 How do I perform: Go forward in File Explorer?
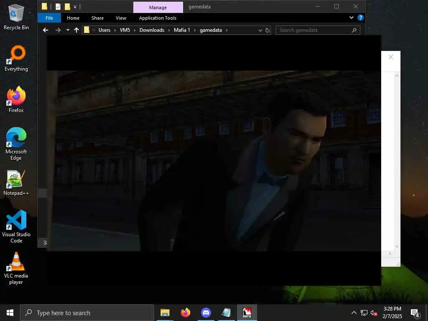tap(58, 30)
